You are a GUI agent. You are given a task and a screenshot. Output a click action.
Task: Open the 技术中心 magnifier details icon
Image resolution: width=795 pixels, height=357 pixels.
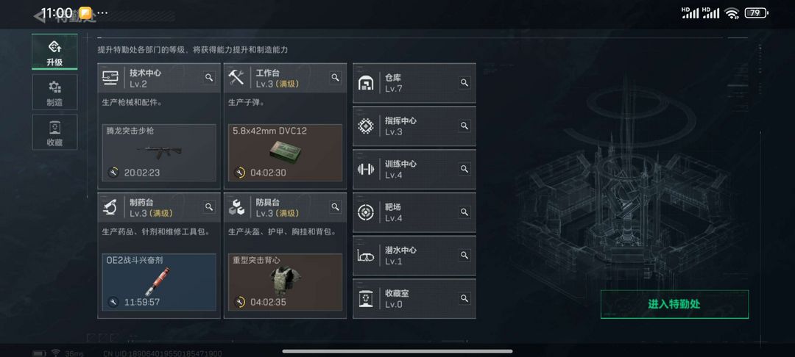[209, 77]
